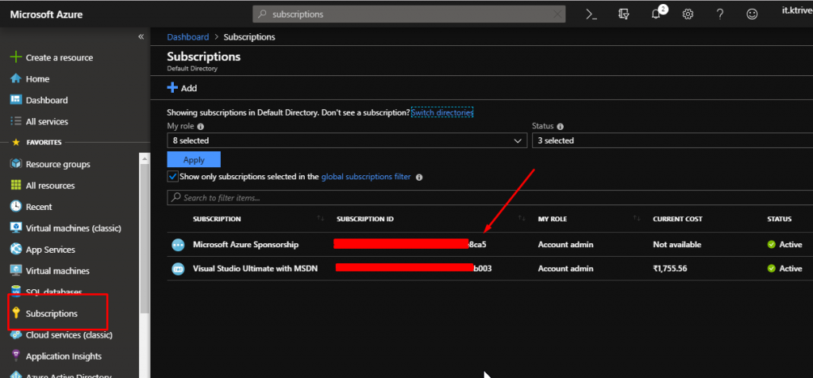
Task: Open the Feedback smiley icon
Action: coord(752,14)
